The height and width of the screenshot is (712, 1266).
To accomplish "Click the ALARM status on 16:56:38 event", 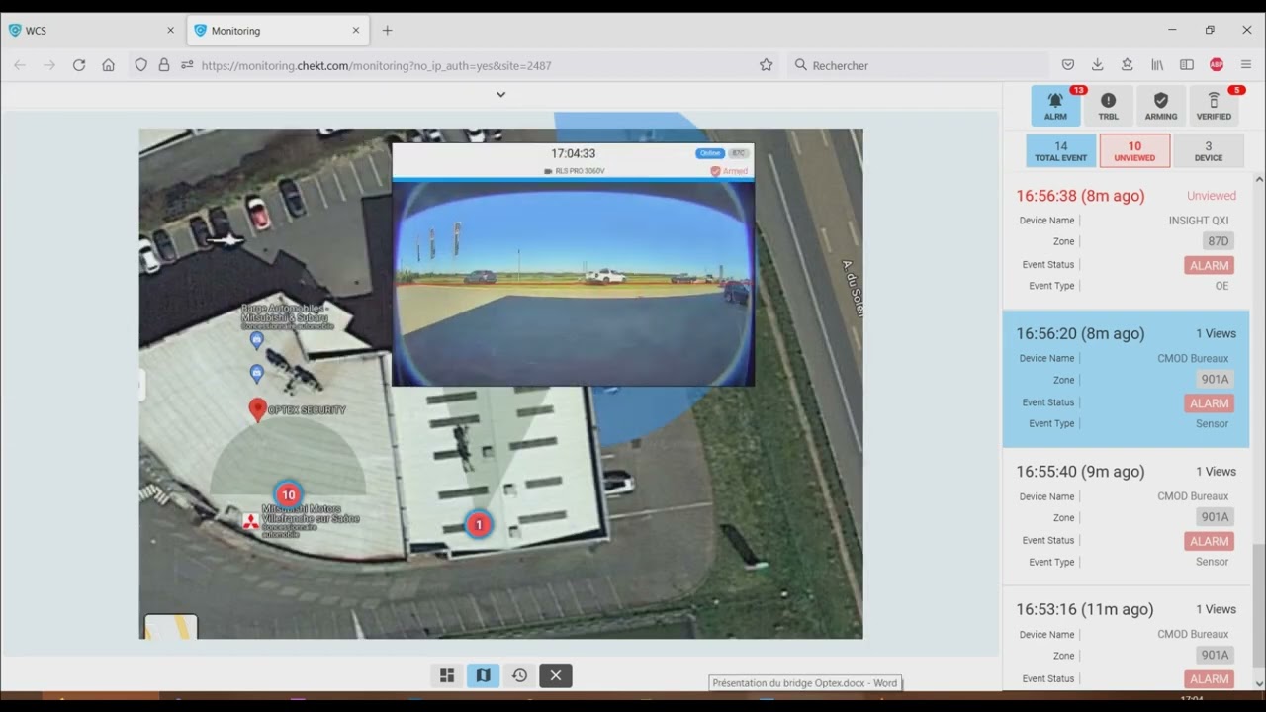I will (x=1209, y=265).
